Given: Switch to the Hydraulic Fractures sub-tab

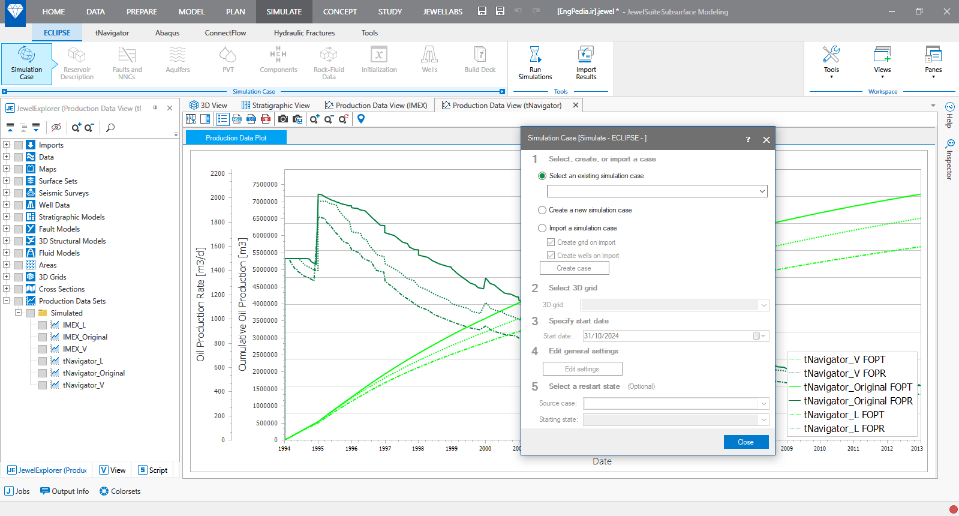Looking at the screenshot, I should click(304, 33).
